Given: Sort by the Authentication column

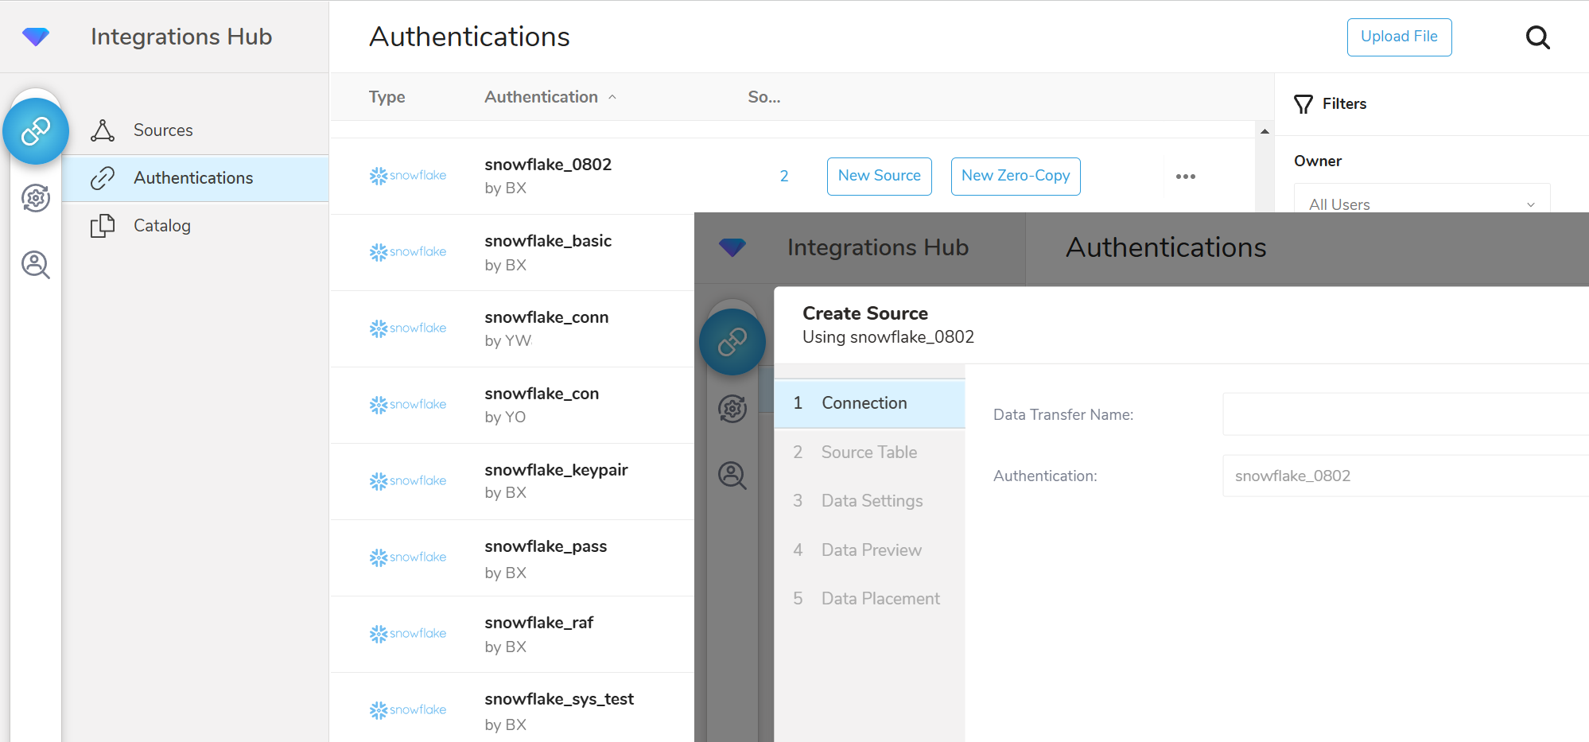Looking at the screenshot, I should 542,97.
